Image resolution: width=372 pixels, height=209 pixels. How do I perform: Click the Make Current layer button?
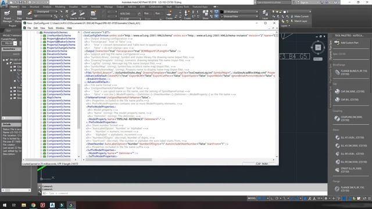click(299, 16)
